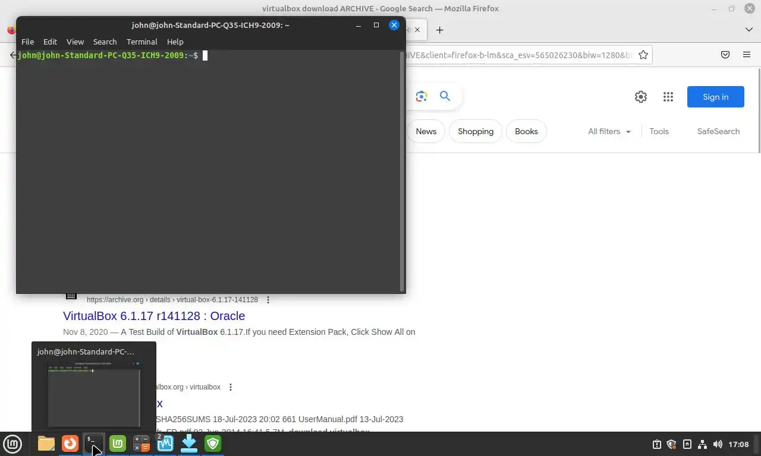The width and height of the screenshot is (761, 456).
Task: Launch the Calculator from the taskbar
Action: [141, 444]
